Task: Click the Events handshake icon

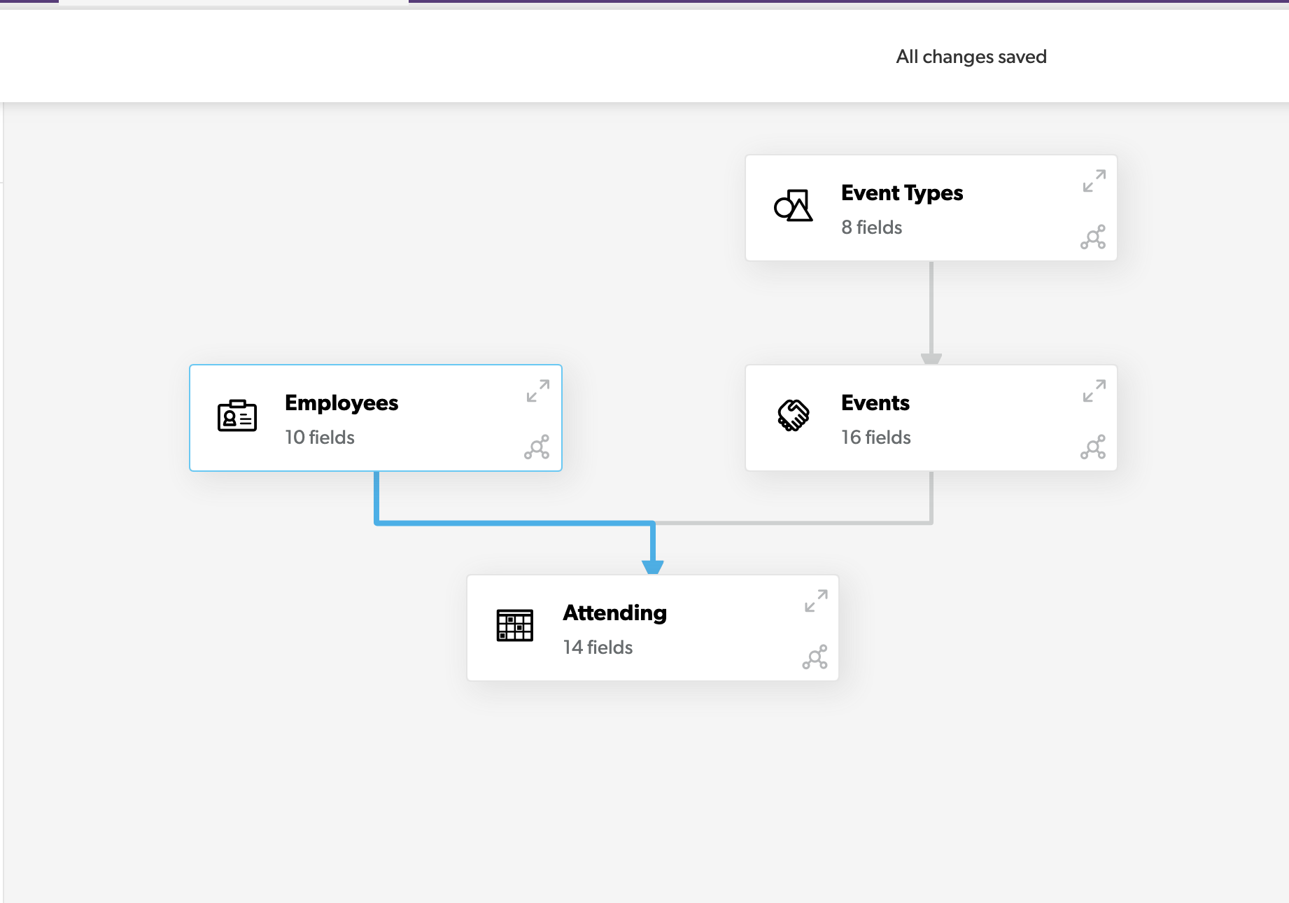Action: pyautogui.click(x=794, y=416)
